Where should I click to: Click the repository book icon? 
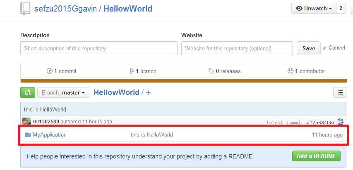[x=24, y=9]
